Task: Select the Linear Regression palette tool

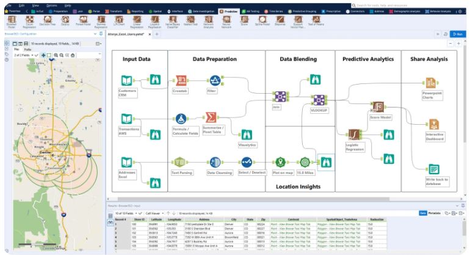Action: 137,22
